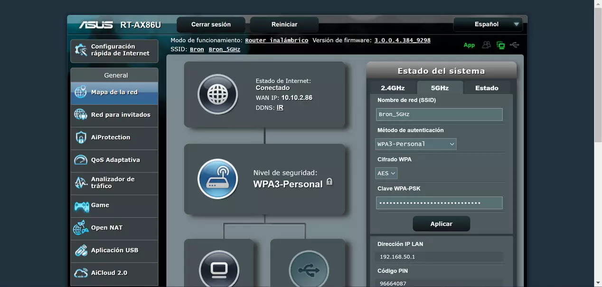Open the WPA3-Personal authentication method dropdown

point(415,144)
